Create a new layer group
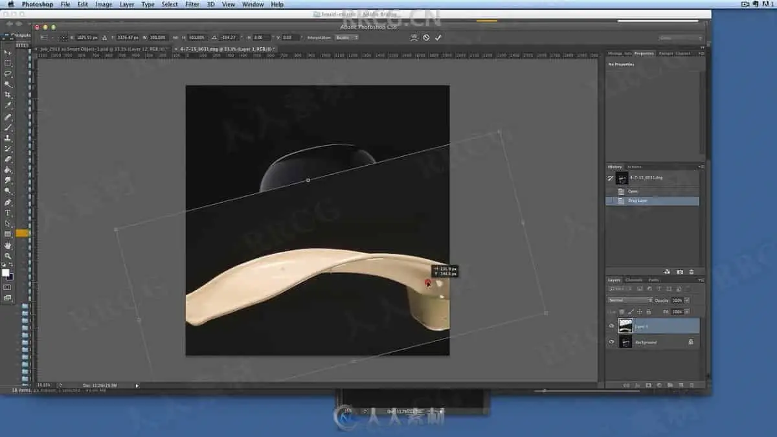Image resolution: width=777 pixels, height=437 pixels. [x=670, y=385]
